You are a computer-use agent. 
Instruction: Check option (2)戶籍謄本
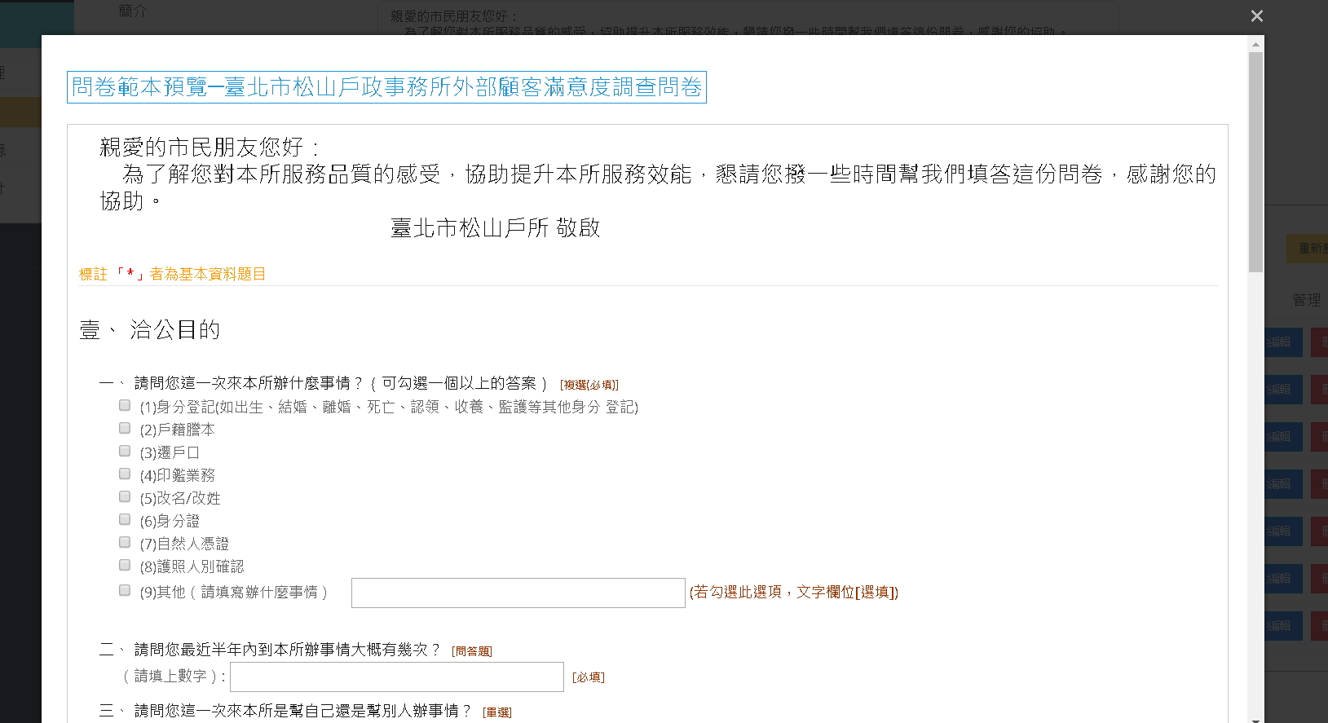tap(125, 428)
